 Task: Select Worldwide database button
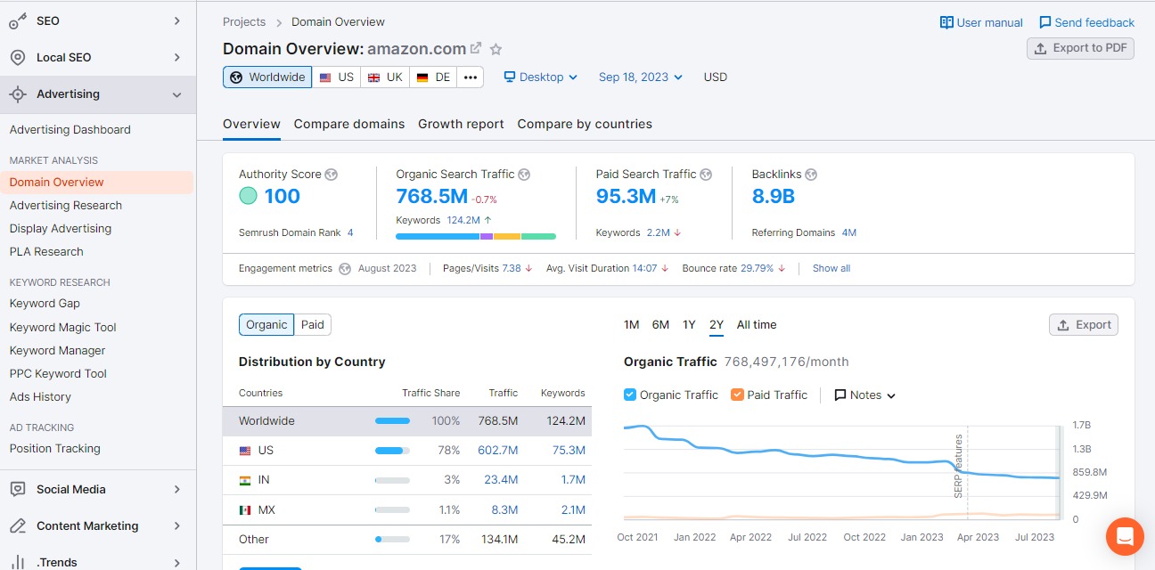coord(267,77)
